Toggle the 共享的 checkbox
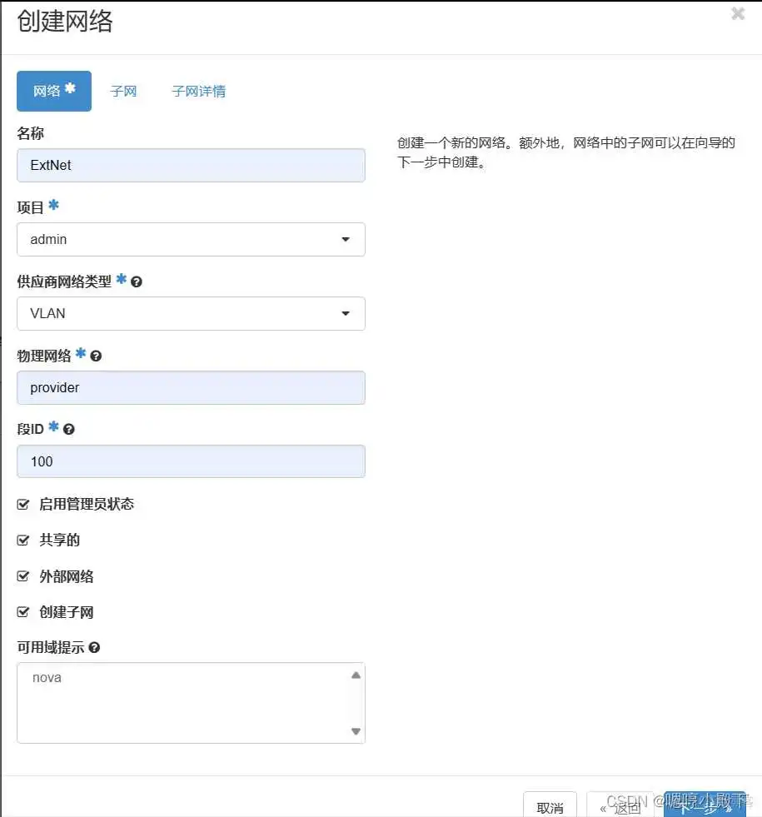This screenshot has height=817, width=762. (22, 540)
